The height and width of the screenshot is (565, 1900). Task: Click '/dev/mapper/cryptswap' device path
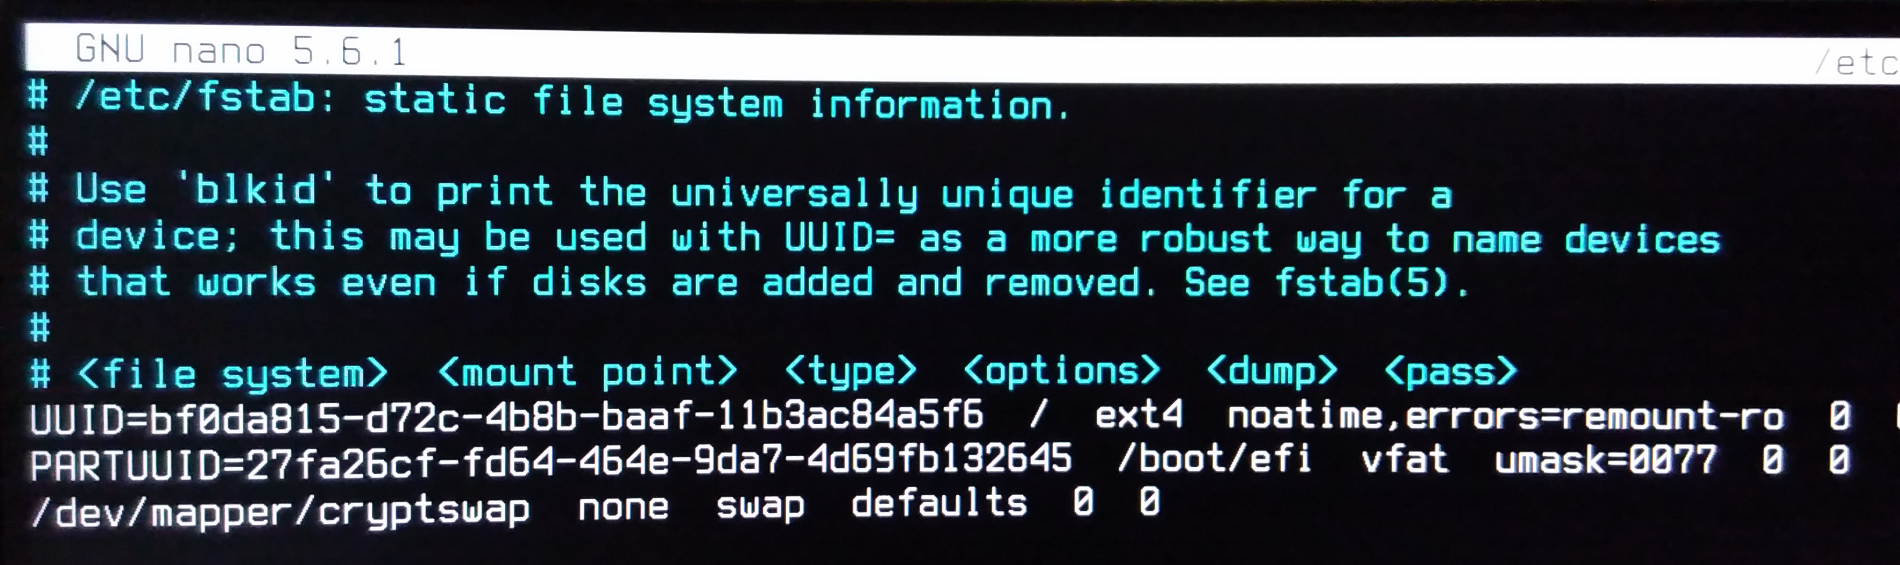pos(280,510)
